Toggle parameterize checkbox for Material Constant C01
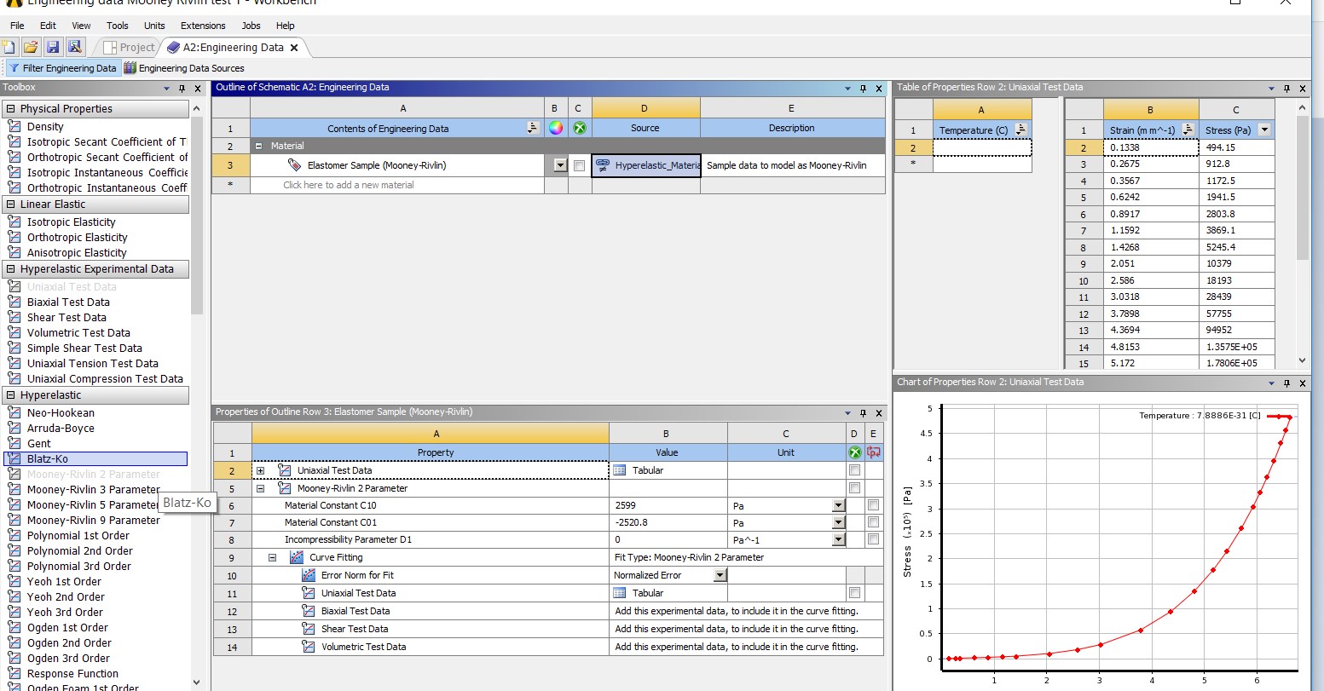This screenshot has width=1324, height=691. click(x=873, y=522)
